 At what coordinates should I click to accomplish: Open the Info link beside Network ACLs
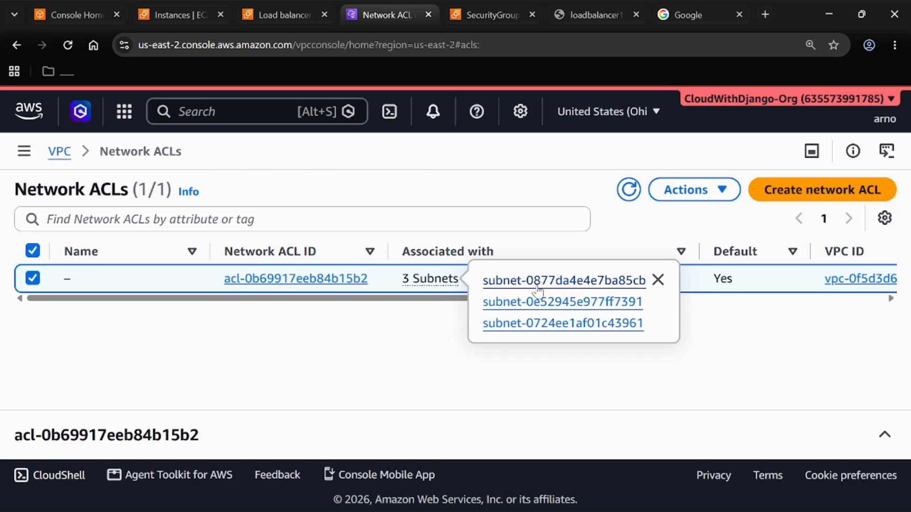(188, 192)
